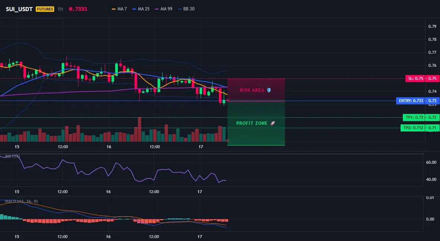The height and width of the screenshot is (241, 440).
Task: Click the 40.00 RSI axis value
Action: point(431,179)
